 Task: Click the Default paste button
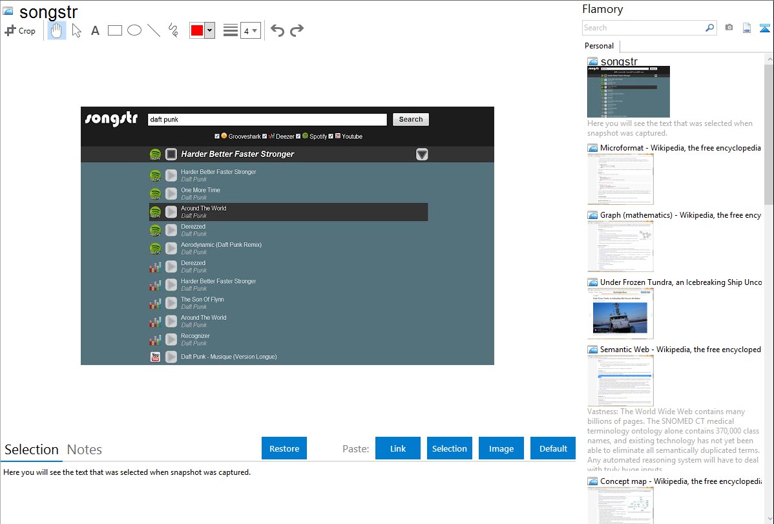coord(553,448)
